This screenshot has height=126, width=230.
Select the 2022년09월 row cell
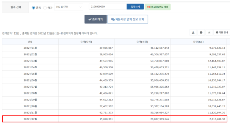30,100
